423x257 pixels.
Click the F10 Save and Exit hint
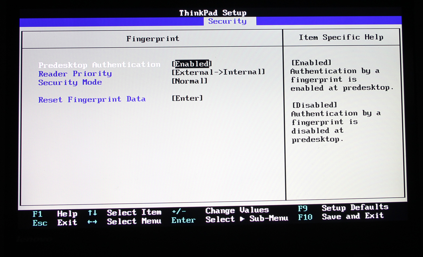point(341,216)
